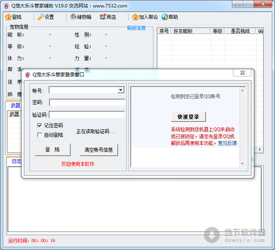Click strawberry icon in main title bar
Image resolution: width=275 pixels, height=250 pixels.
pos(6,6)
